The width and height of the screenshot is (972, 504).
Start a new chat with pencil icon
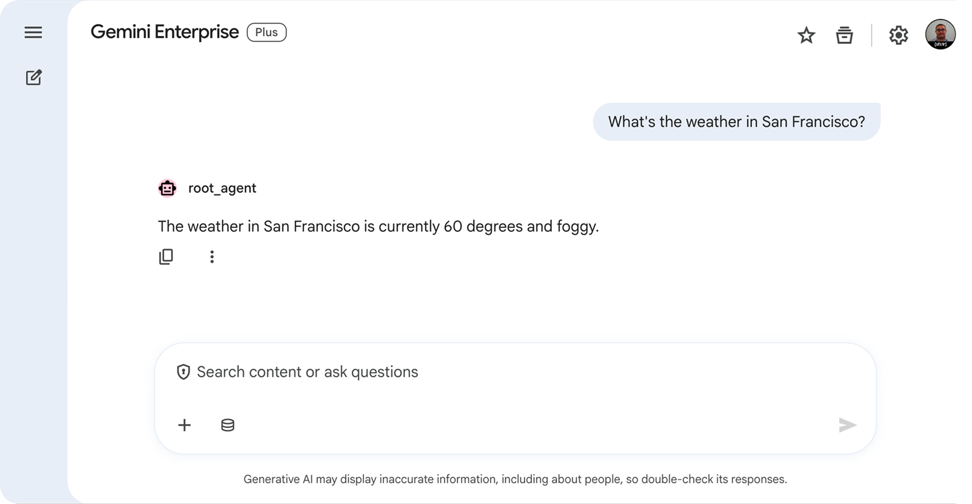pyautogui.click(x=33, y=77)
